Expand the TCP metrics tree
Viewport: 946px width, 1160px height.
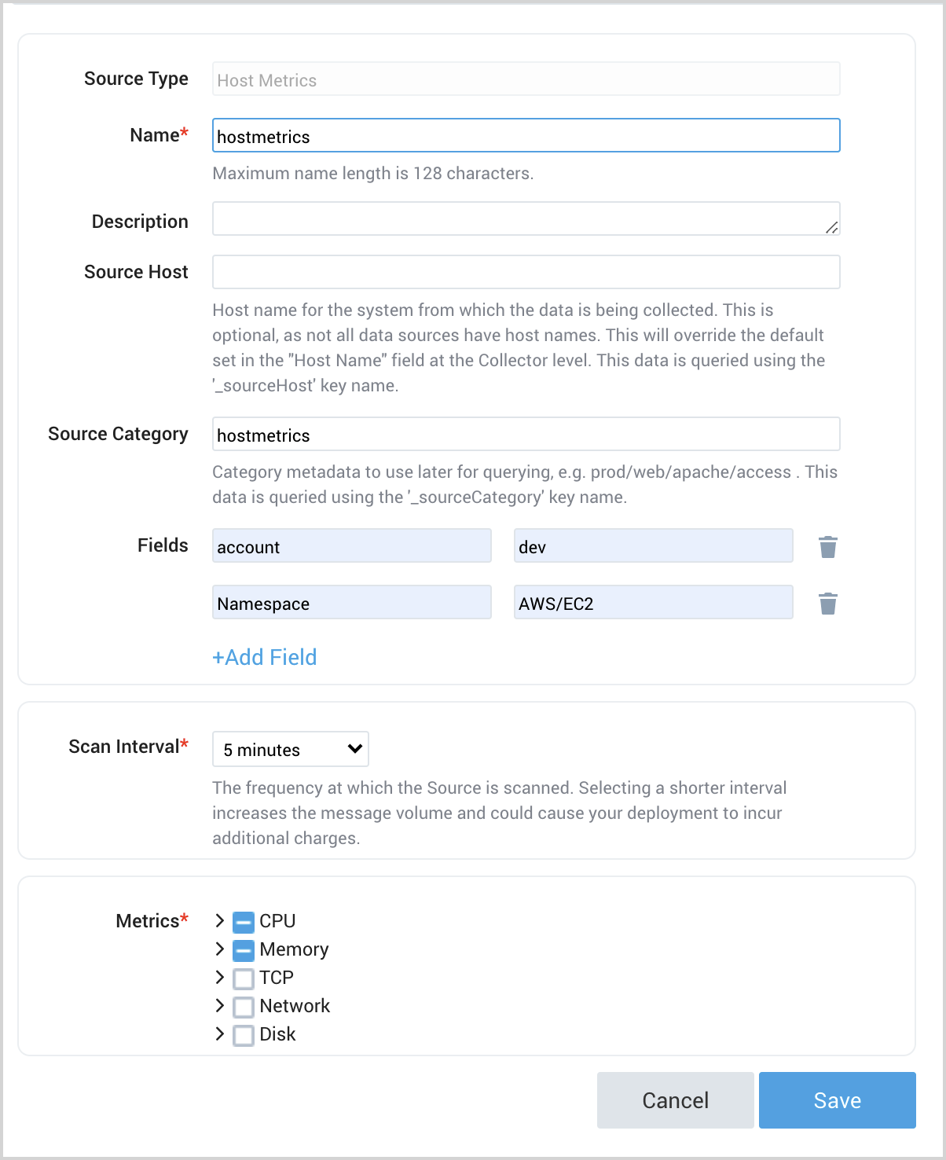click(x=220, y=978)
